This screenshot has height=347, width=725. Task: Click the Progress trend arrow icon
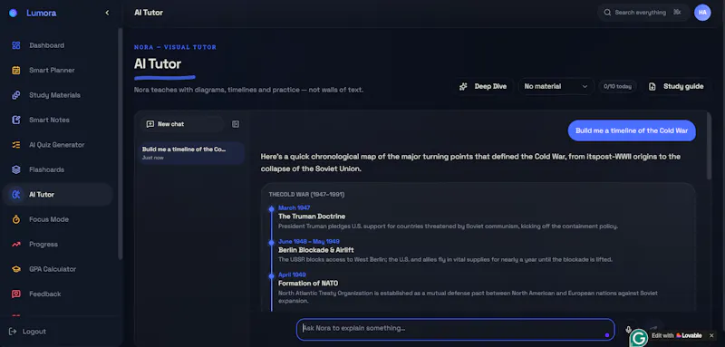[x=16, y=245]
